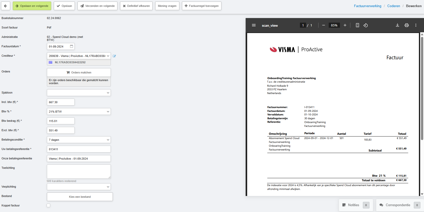424x212 pixels.
Task: Open the Notities tab
Action: point(356,205)
